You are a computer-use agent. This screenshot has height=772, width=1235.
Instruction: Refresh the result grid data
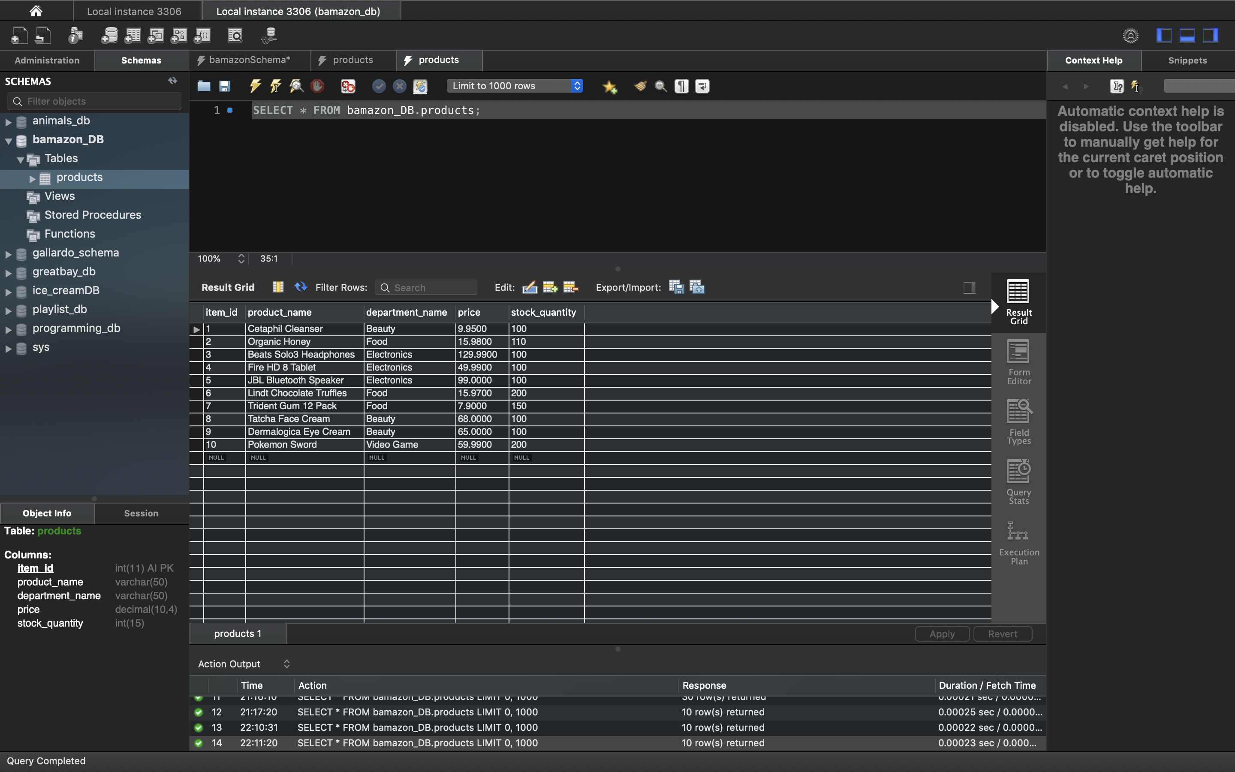pyautogui.click(x=301, y=287)
